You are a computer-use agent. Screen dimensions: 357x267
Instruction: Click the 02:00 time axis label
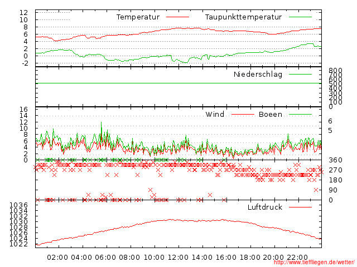tap(57, 258)
